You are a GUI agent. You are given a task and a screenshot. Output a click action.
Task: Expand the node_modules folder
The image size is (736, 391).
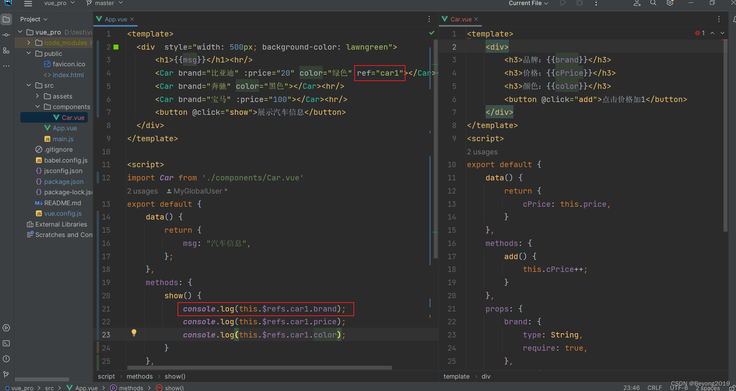pos(29,43)
